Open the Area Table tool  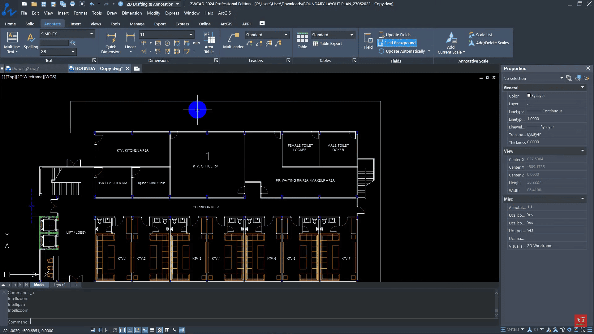(x=209, y=43)
